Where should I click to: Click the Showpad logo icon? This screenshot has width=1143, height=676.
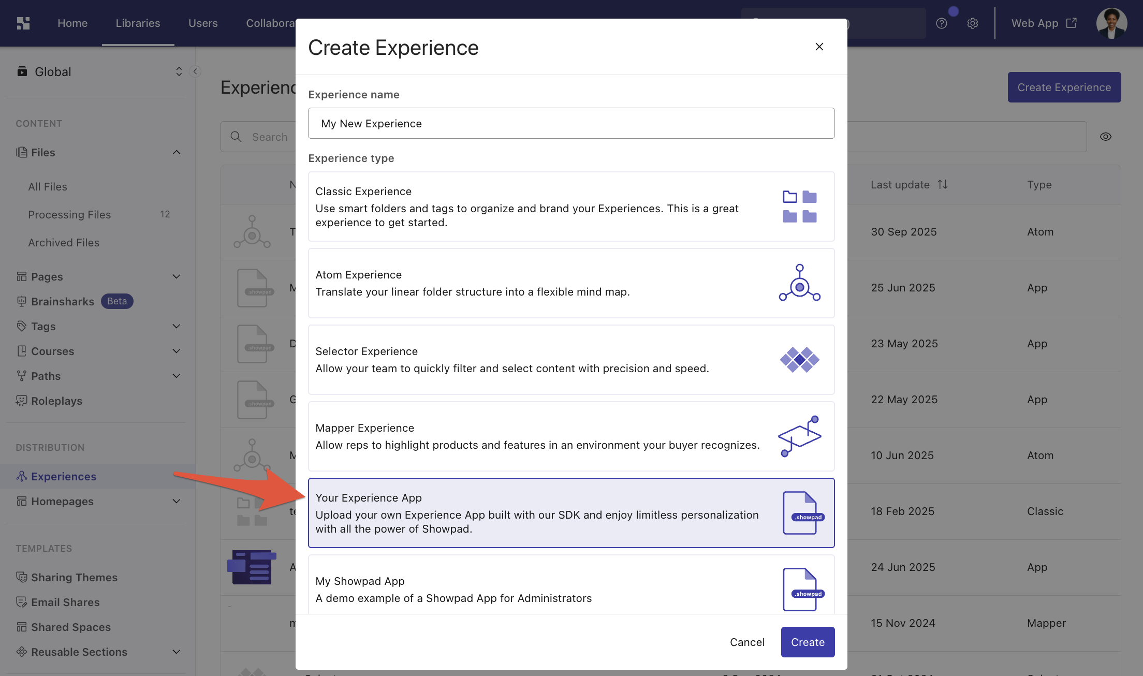point(23,23)
